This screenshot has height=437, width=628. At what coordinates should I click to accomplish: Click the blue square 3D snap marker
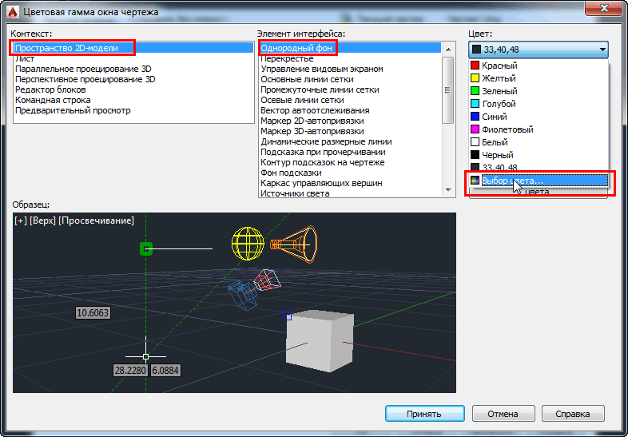click(287, 316)
